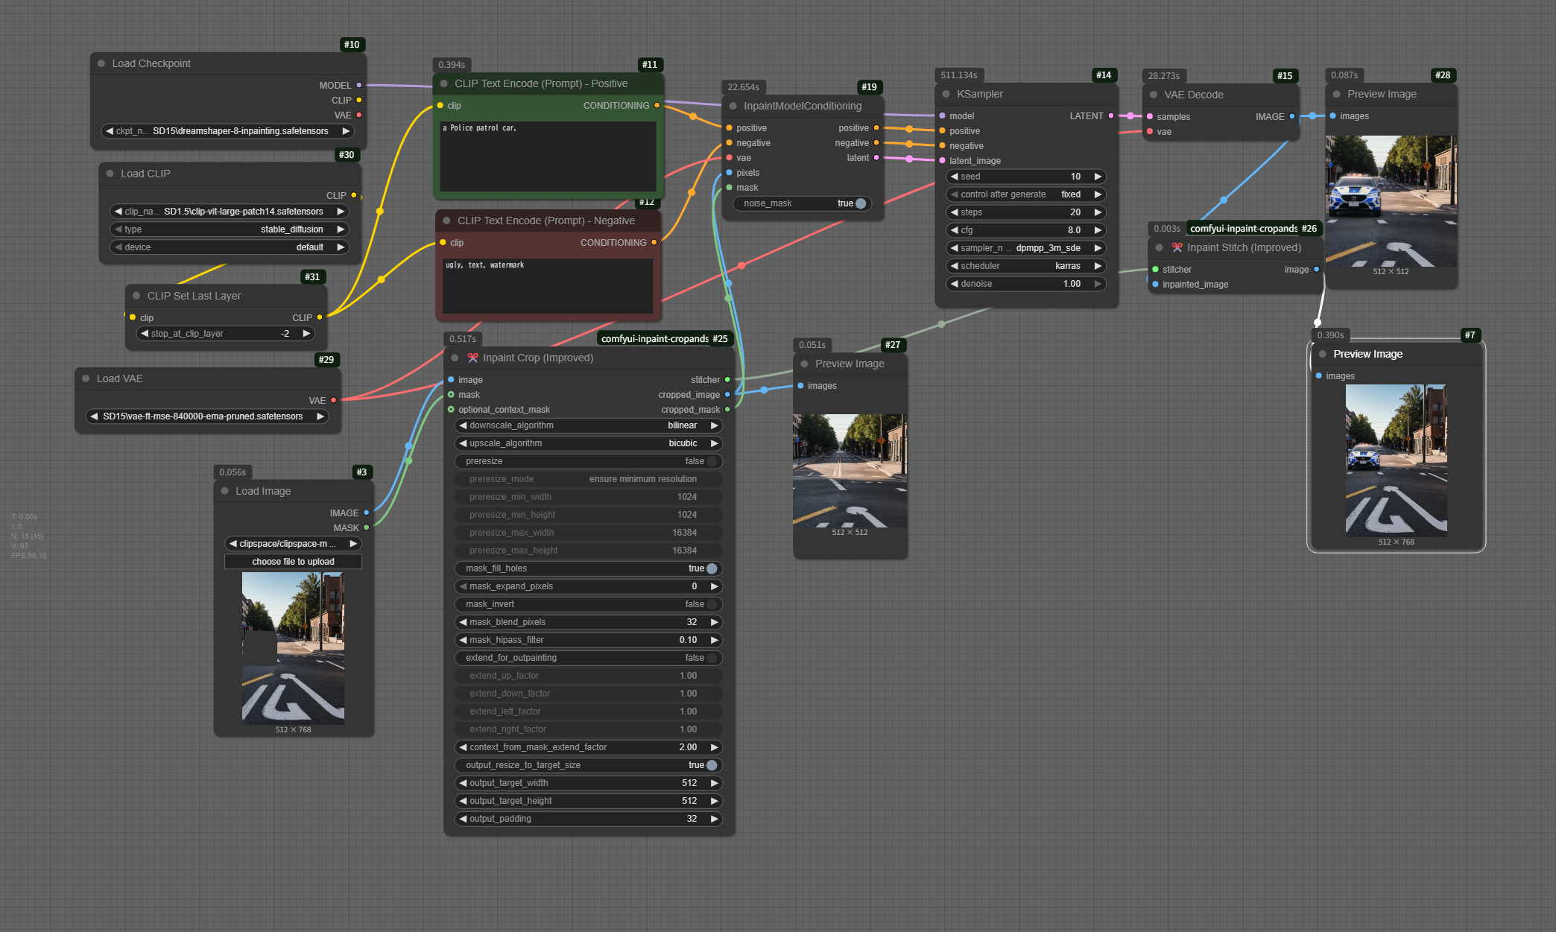1556x932 pixels.
Task: Collapse the KSampler node via its dot
Action: coord(946,95)
